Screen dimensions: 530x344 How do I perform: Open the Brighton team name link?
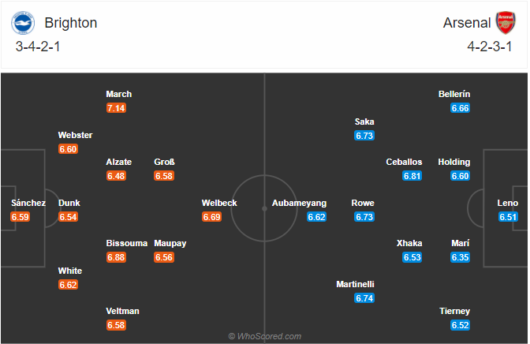click(x=71, y=23)
